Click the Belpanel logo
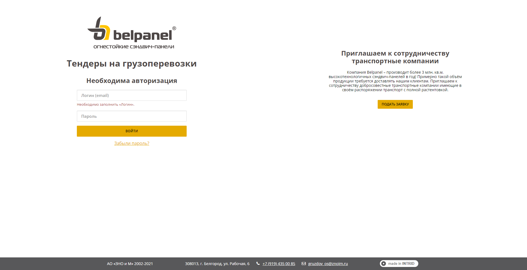 (132, 33)
